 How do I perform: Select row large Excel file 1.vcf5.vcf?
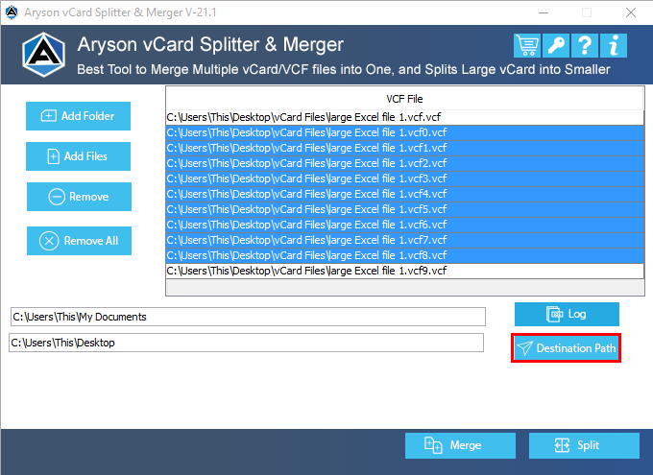(405, 209)
